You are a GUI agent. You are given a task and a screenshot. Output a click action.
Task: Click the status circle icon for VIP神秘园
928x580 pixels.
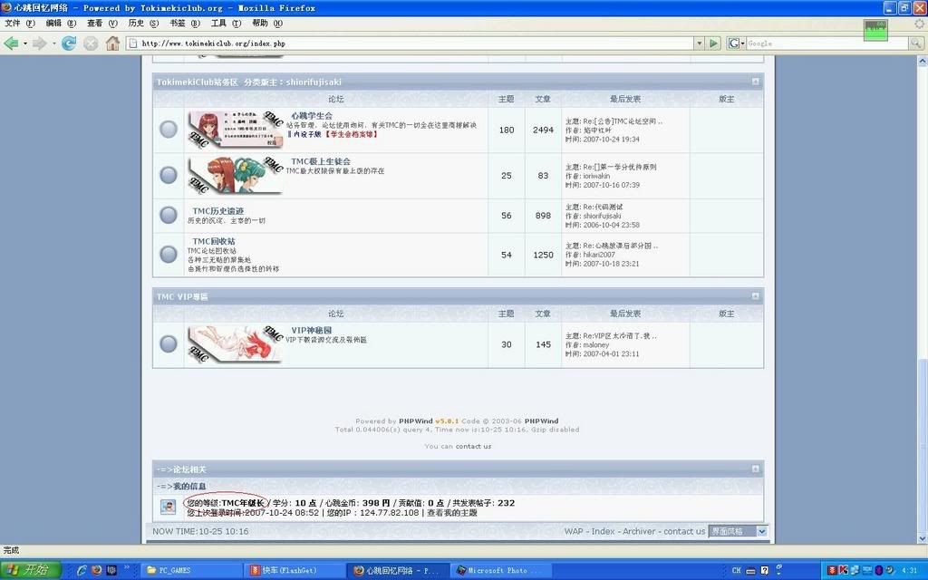tap(168, 343)
